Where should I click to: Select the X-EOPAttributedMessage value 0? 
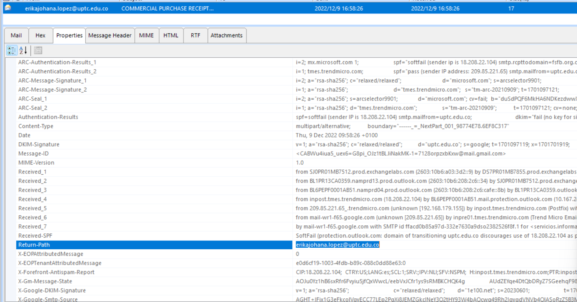[x=298, y=254]
